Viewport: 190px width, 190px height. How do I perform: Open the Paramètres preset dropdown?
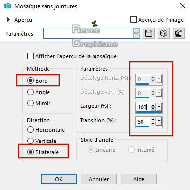[136, 33]
